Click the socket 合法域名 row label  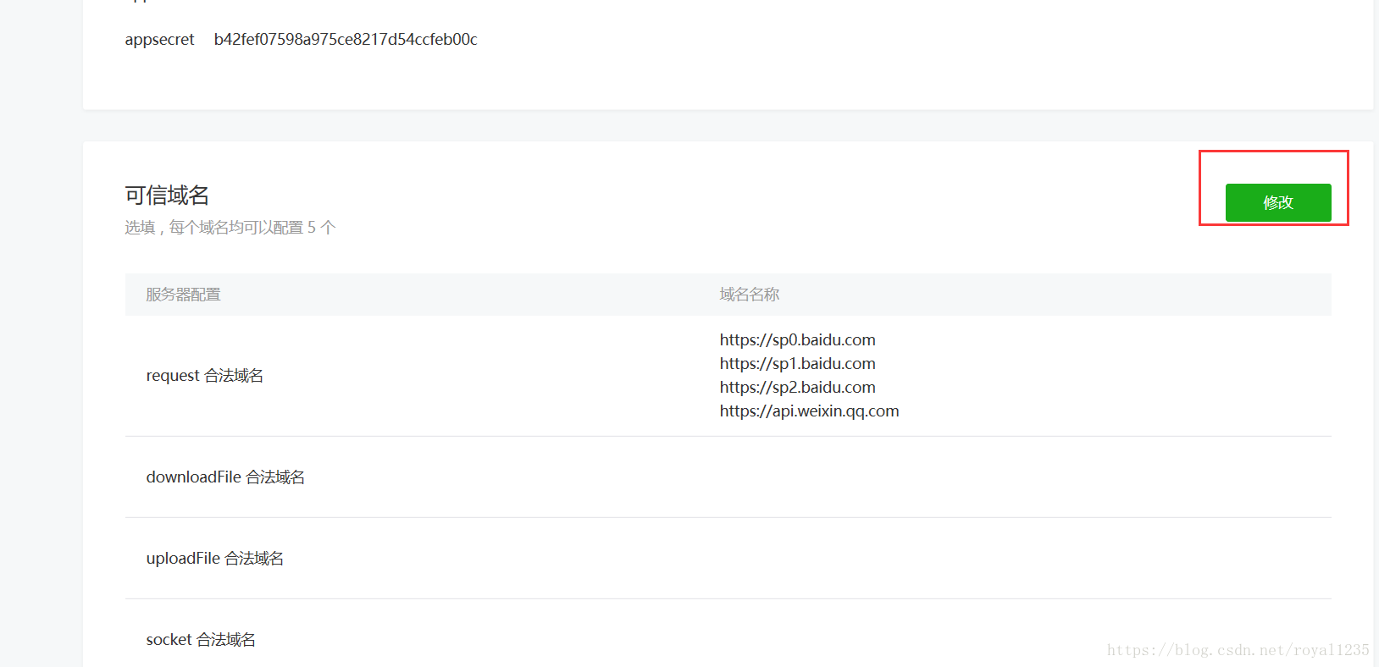201,640
